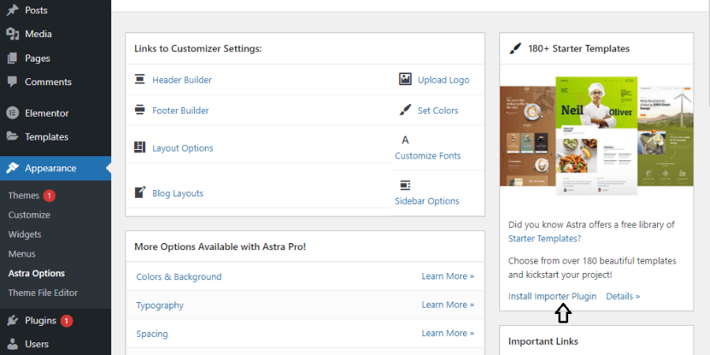Click the Footer Builder icon

coord(140,110)
